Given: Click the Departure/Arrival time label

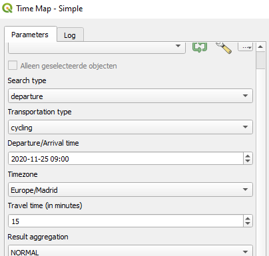Looking at the screenshot, I should click(43, 143).
